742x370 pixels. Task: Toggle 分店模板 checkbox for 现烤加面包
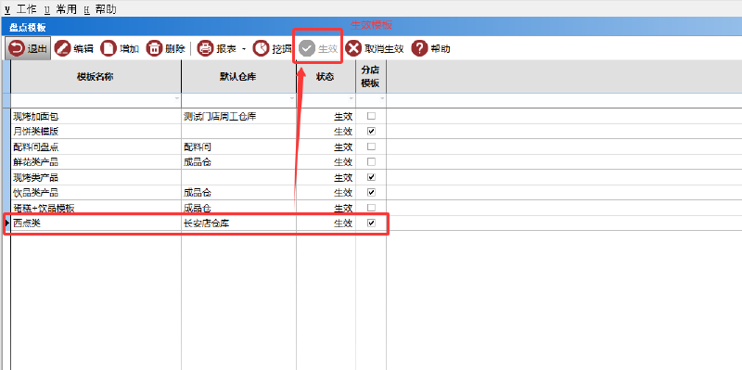pyautogui.click(x=372, y=116)
